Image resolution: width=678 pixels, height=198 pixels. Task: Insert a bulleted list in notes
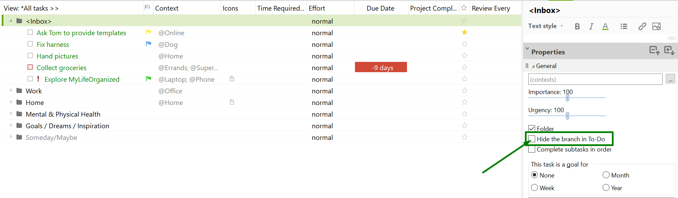(624, 26)
